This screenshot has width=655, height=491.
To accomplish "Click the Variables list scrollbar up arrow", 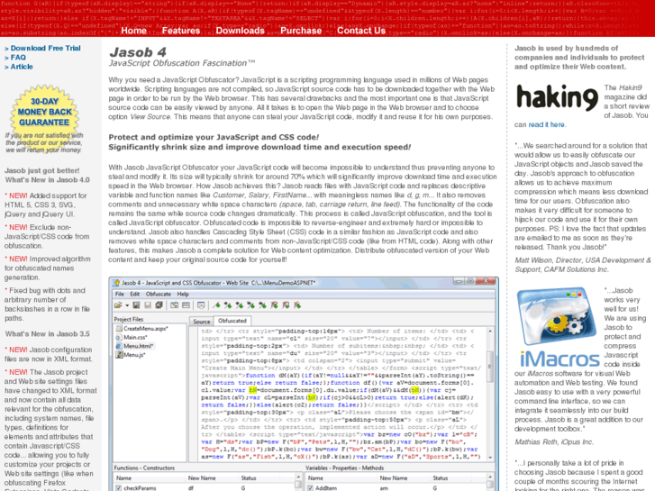I will coord(490,477).
